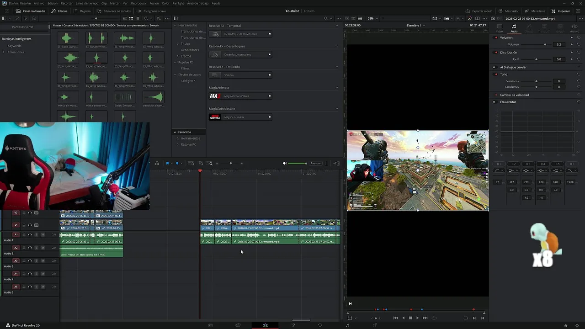The width and height of the screenshot is (585, 329).
Task: Enable the Ecualizador switch
Action: click(x=495, y=102)
